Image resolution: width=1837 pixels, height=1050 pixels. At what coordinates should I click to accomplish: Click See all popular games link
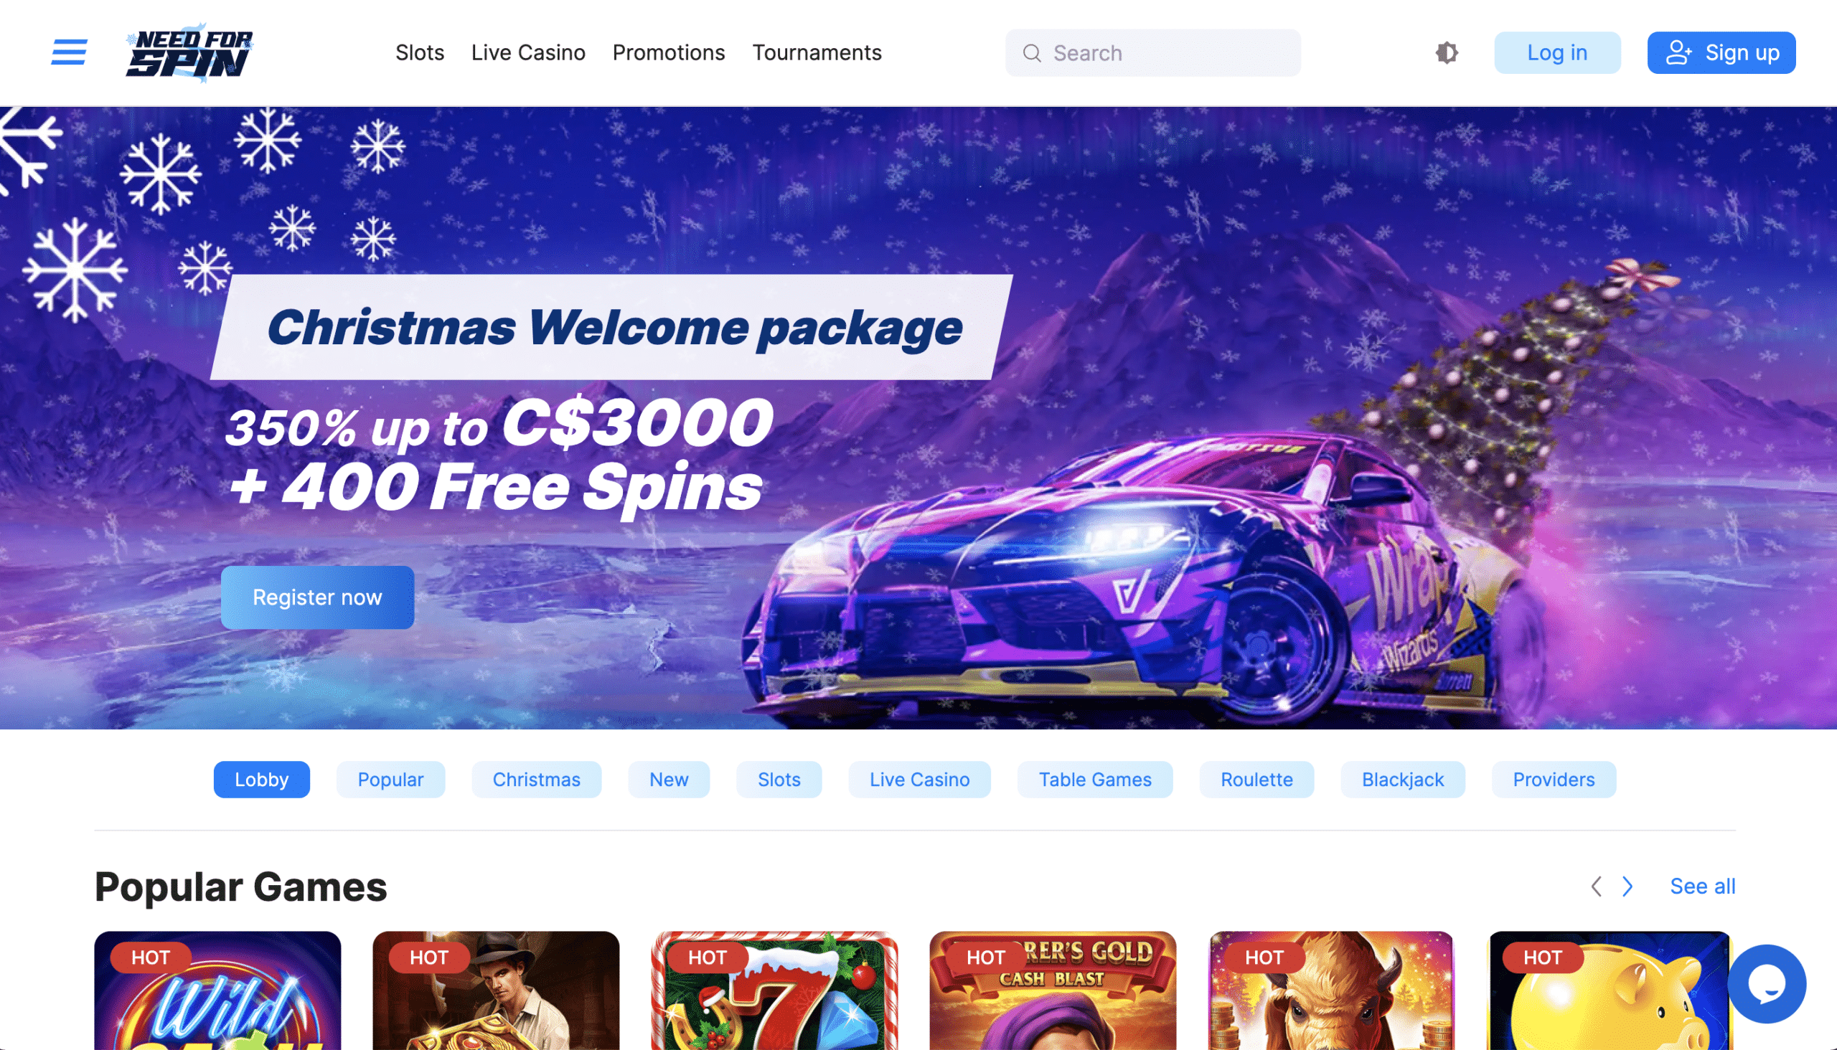pyautogui.click(x=1703, y=886)
